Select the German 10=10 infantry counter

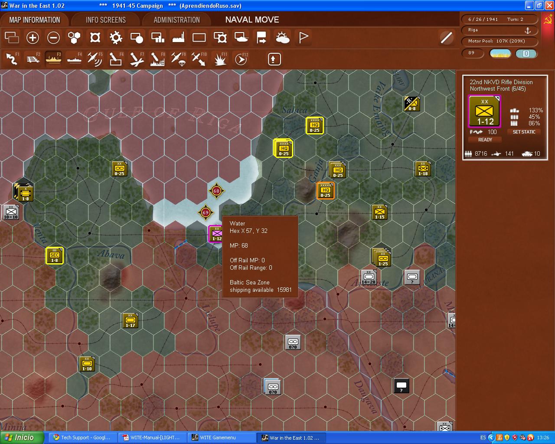point(11,212)
